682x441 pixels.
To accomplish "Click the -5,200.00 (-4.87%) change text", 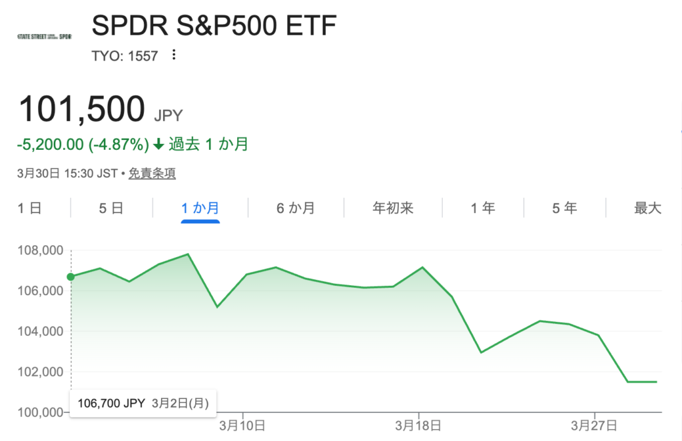I will (x=83, y=144).
